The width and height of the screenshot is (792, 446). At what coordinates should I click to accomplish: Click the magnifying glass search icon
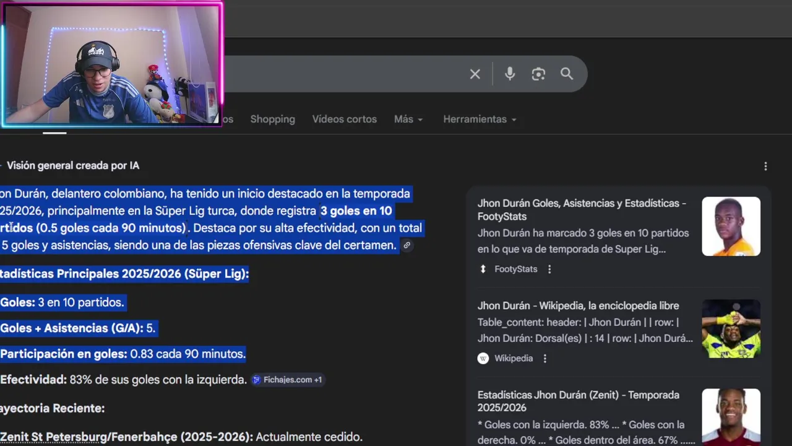click(x=567, y=74)
